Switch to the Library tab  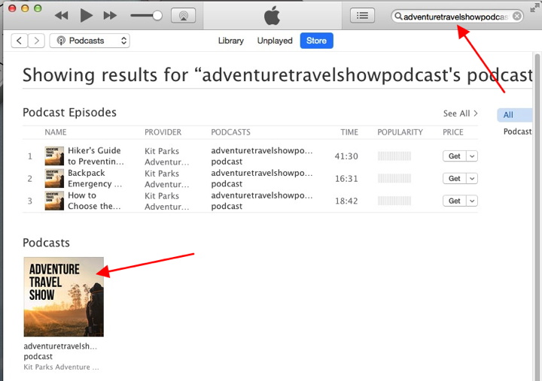231,41
